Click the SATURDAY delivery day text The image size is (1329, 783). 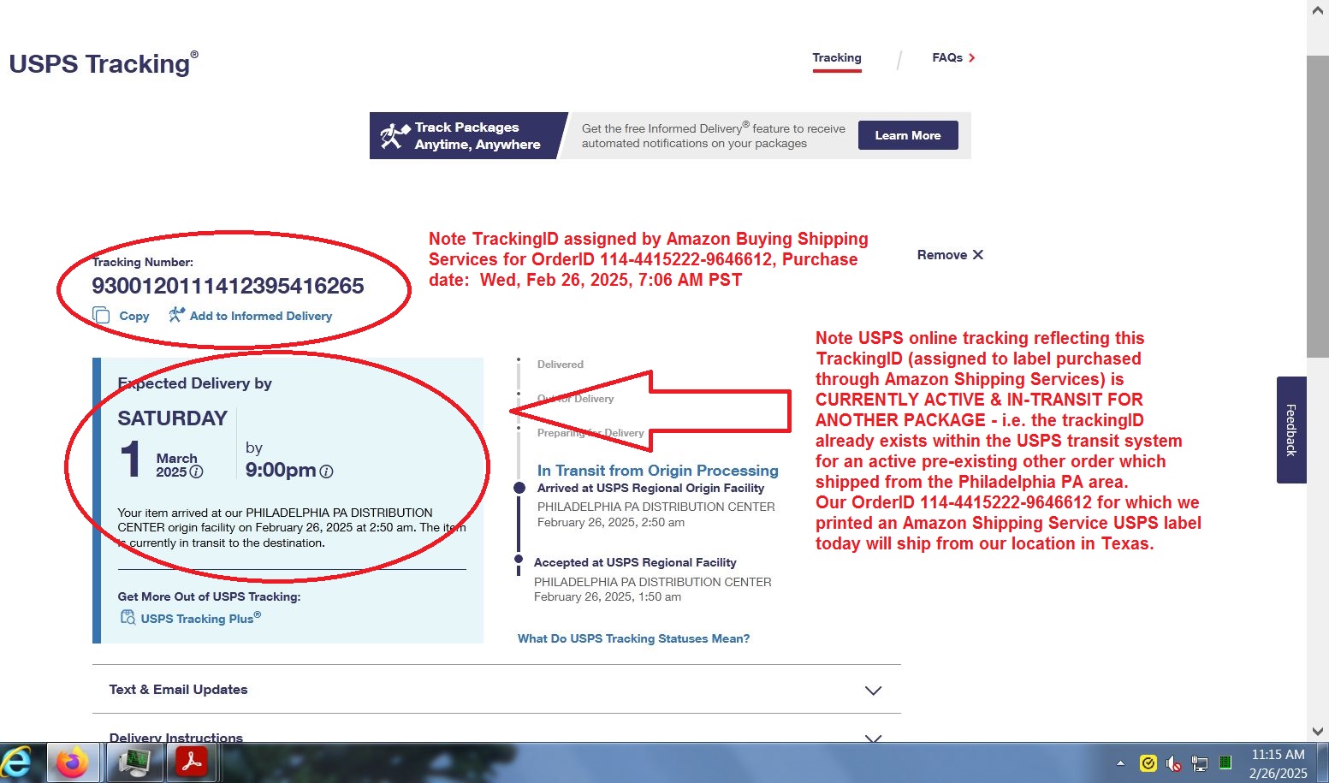point(172,418)
